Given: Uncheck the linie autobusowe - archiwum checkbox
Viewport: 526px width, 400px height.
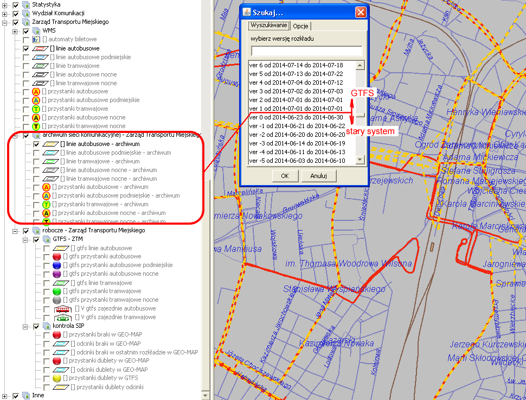Looking at the screenshot, I should tap(36, 144).
